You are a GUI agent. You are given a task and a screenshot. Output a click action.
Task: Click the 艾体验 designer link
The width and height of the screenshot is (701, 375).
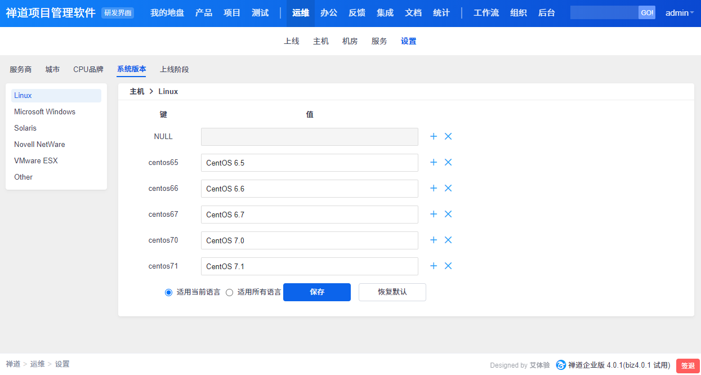tap(539, 365)
